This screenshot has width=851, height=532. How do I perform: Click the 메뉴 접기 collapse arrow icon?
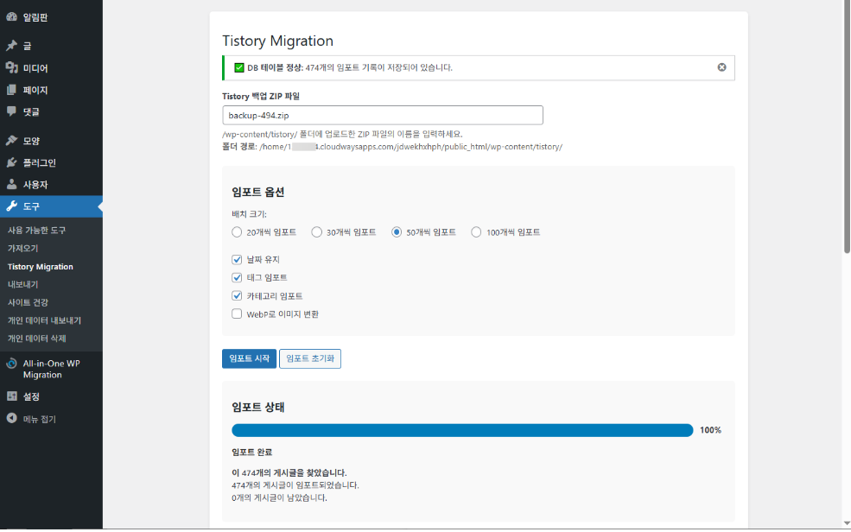(11, 419)
